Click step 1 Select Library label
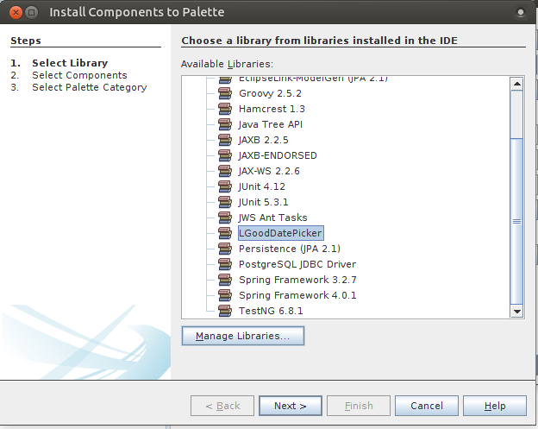538x429 pixels. pyautogui.click(x=70, y=63)
